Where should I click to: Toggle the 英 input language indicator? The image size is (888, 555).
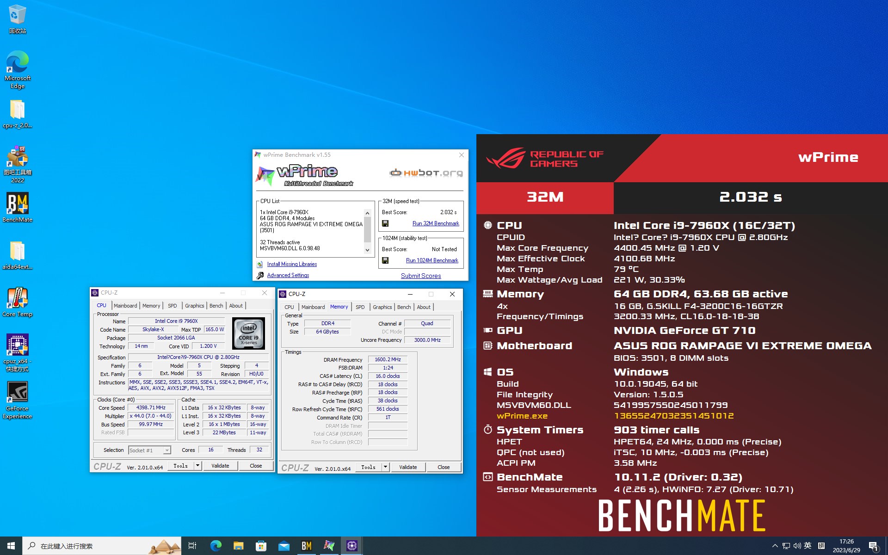pos(808,546)
